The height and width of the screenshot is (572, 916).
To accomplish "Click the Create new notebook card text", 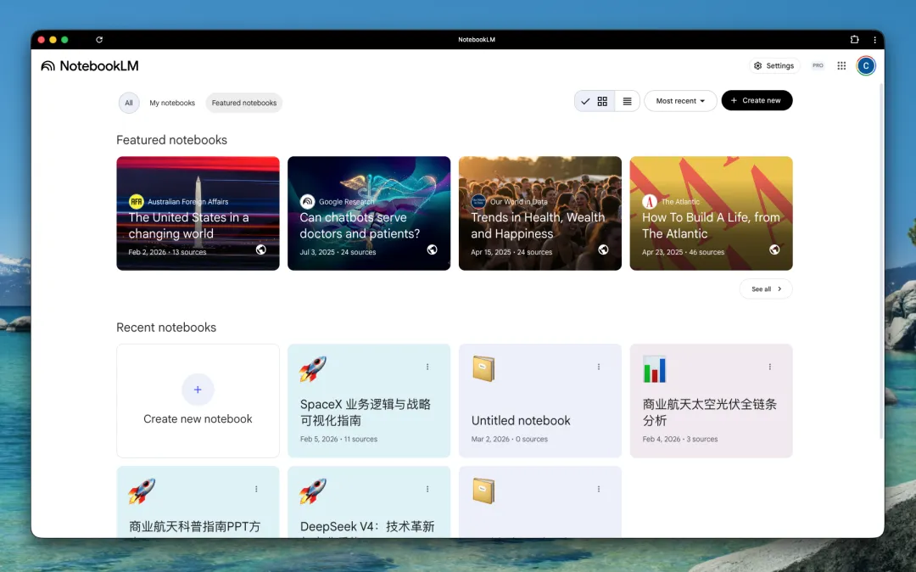I will [198, 419].
